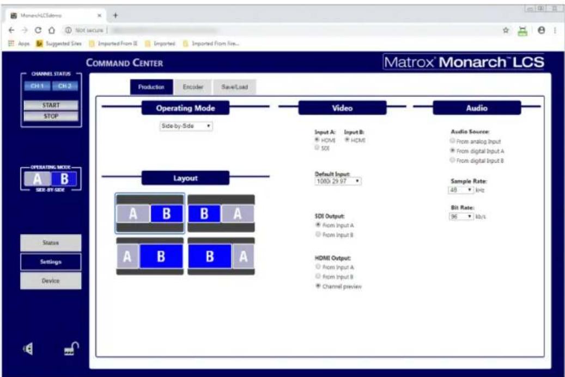Open the Bit Rate 96 kb/s dropdown

click(461, 216)
